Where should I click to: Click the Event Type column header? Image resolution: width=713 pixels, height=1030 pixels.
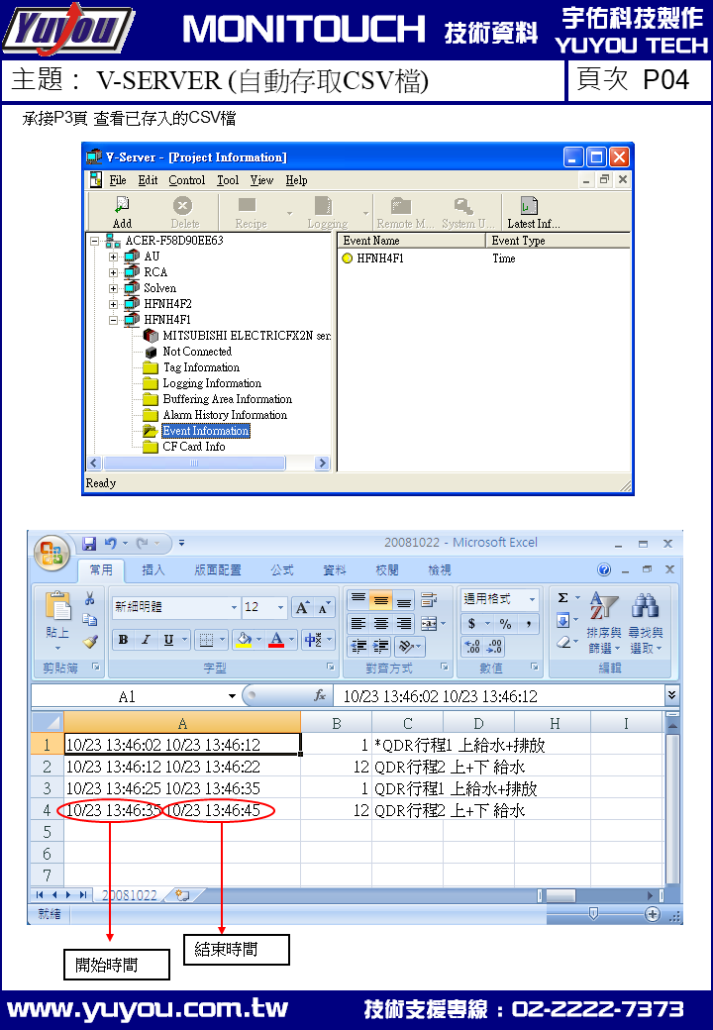pos(559,241)
